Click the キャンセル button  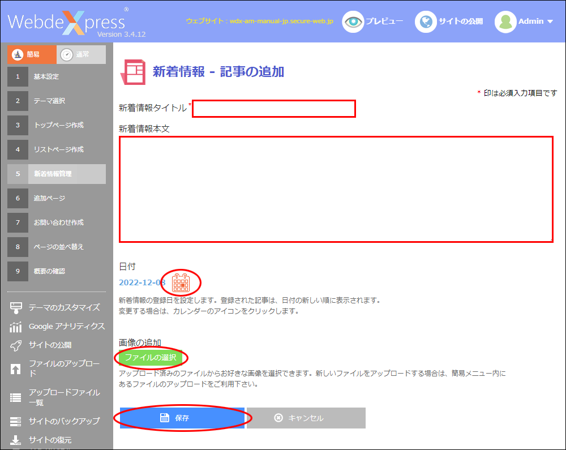[x=306, y=418]
